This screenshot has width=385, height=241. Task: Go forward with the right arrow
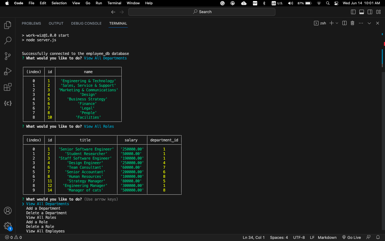point(122,12)
